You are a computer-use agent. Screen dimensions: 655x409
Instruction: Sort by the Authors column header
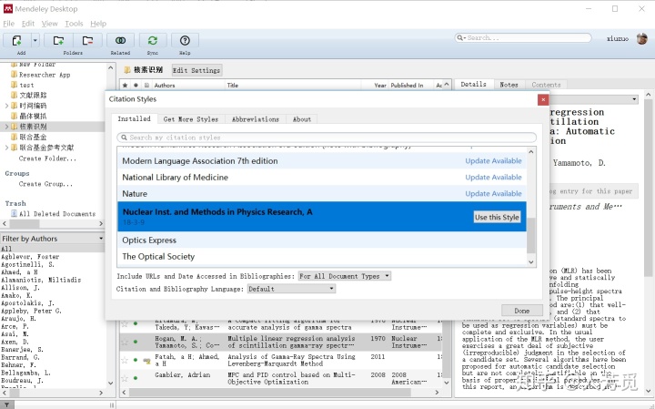188,85
